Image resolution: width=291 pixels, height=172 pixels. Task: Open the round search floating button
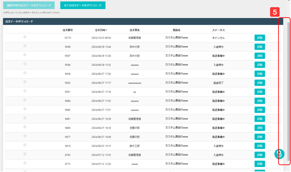(279, 154)
